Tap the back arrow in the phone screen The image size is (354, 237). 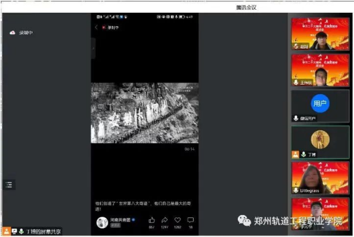[x=96, y=27]
